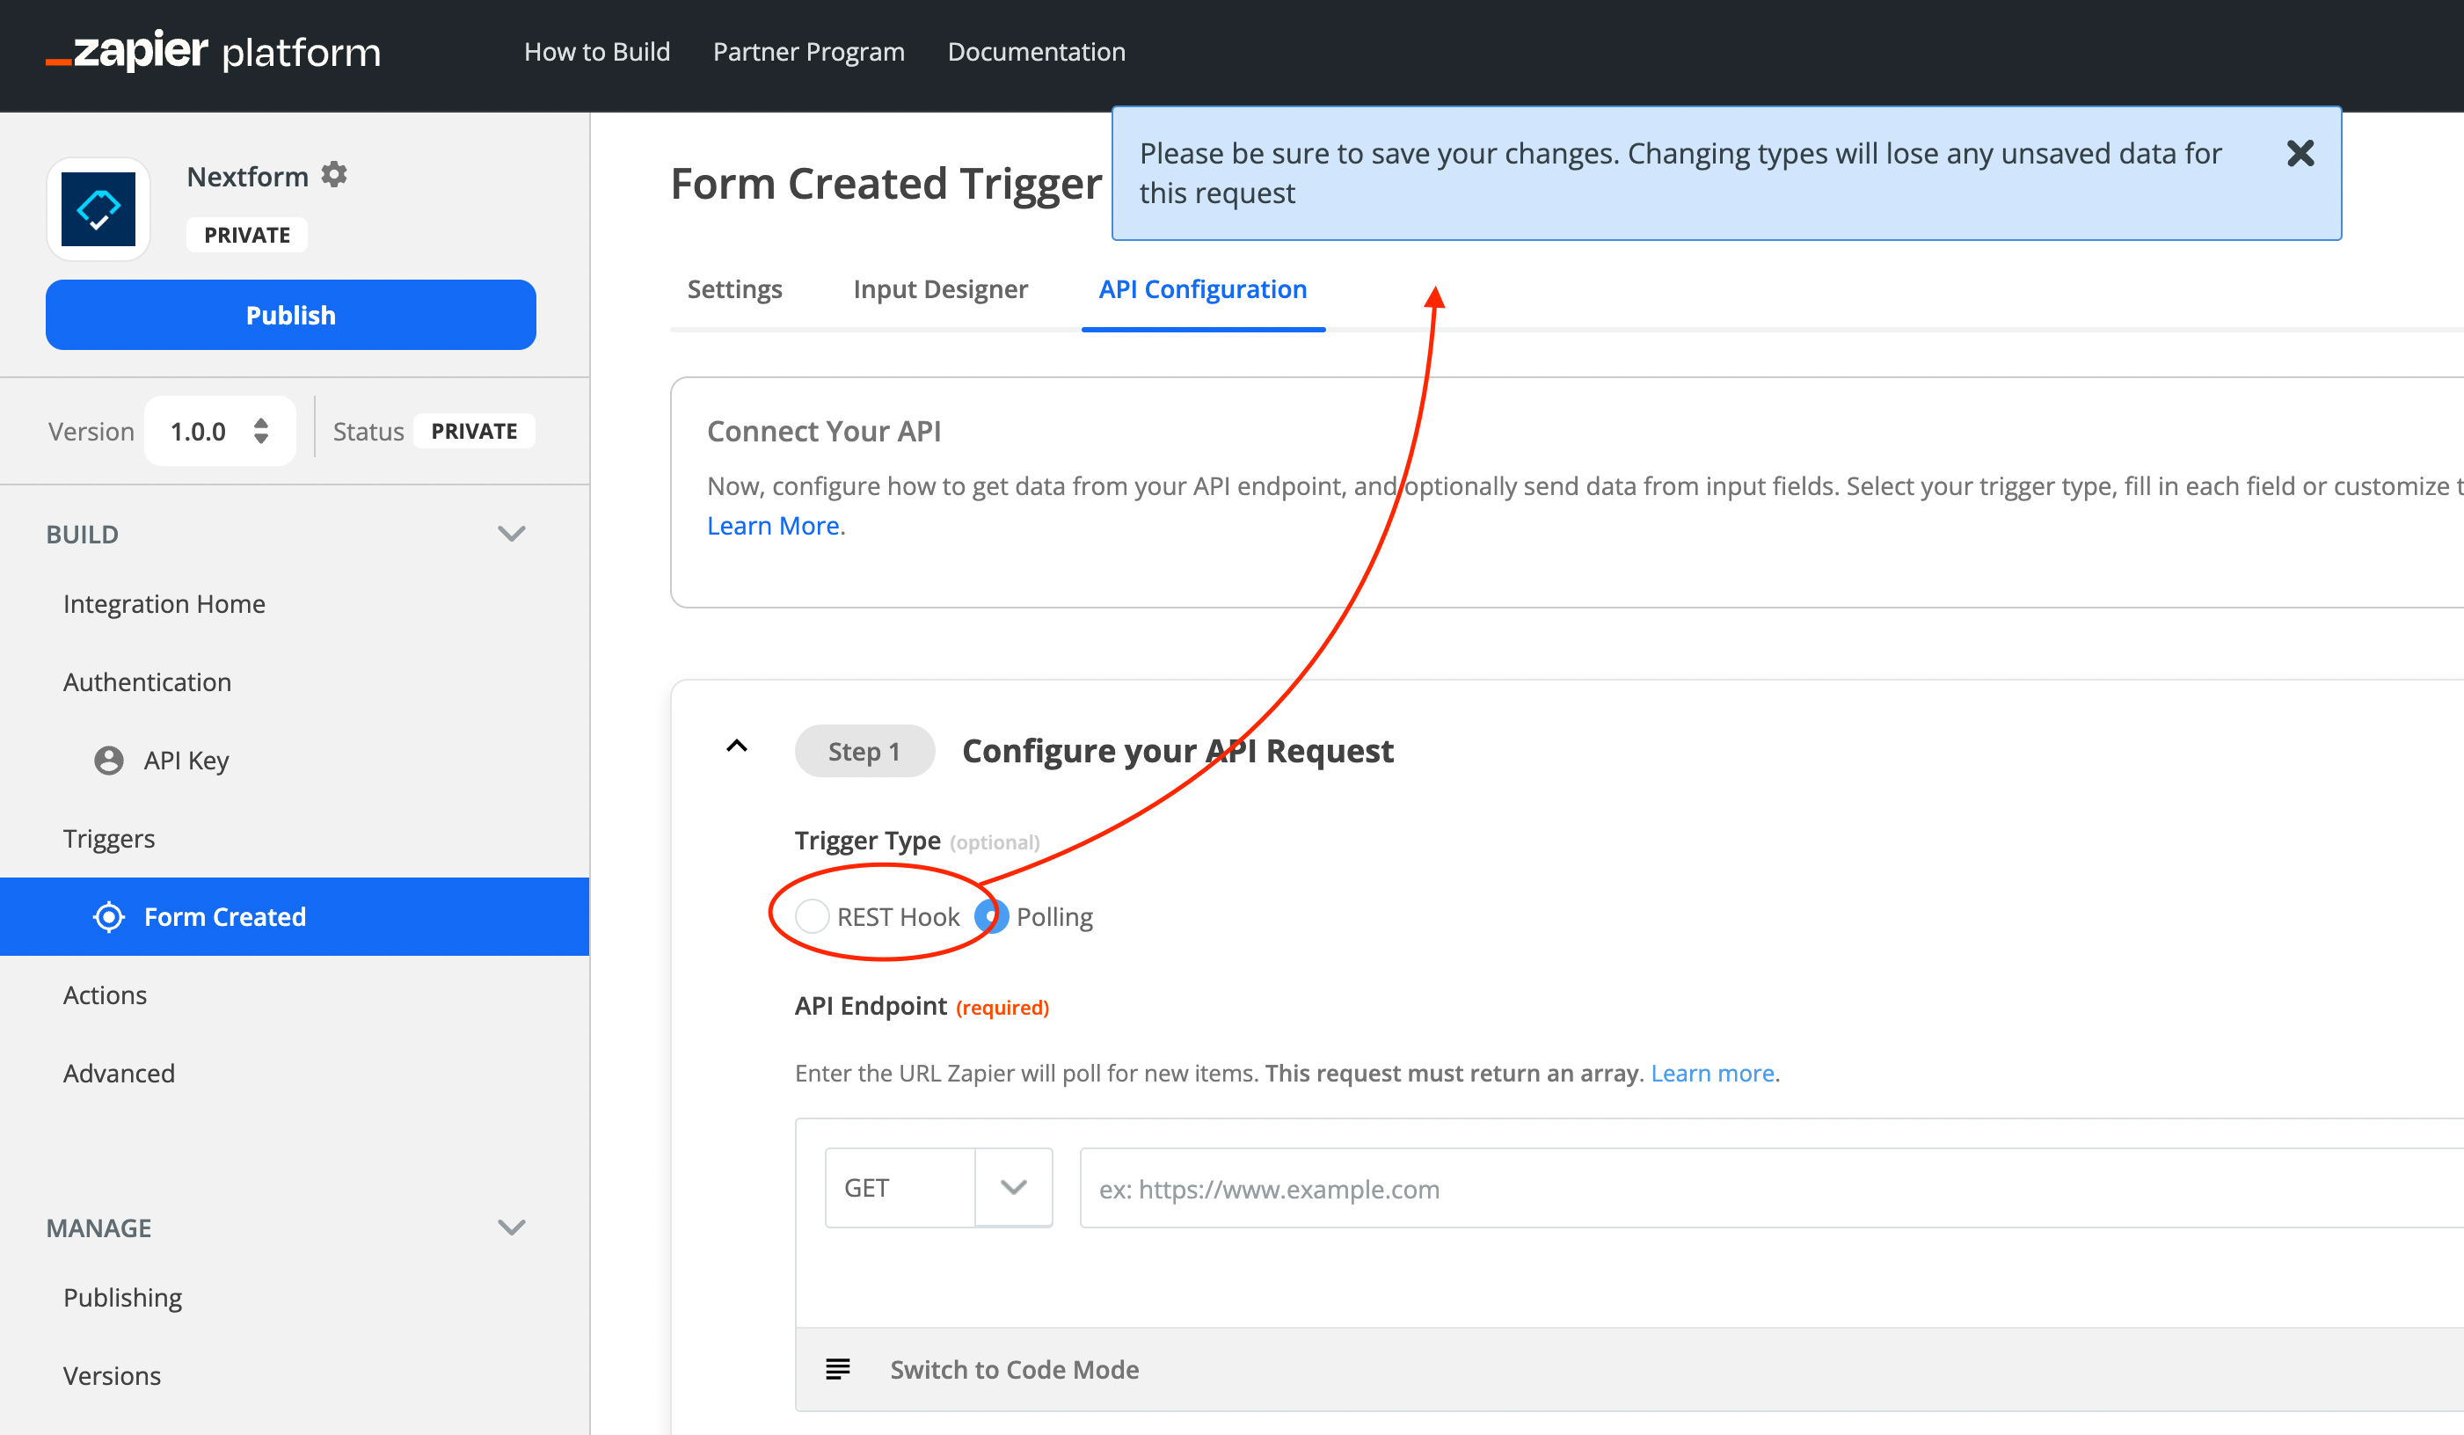Click the Nextform integration name
The width and height of the screenshot is (2464, 1435).
click(x=247, y=176)
